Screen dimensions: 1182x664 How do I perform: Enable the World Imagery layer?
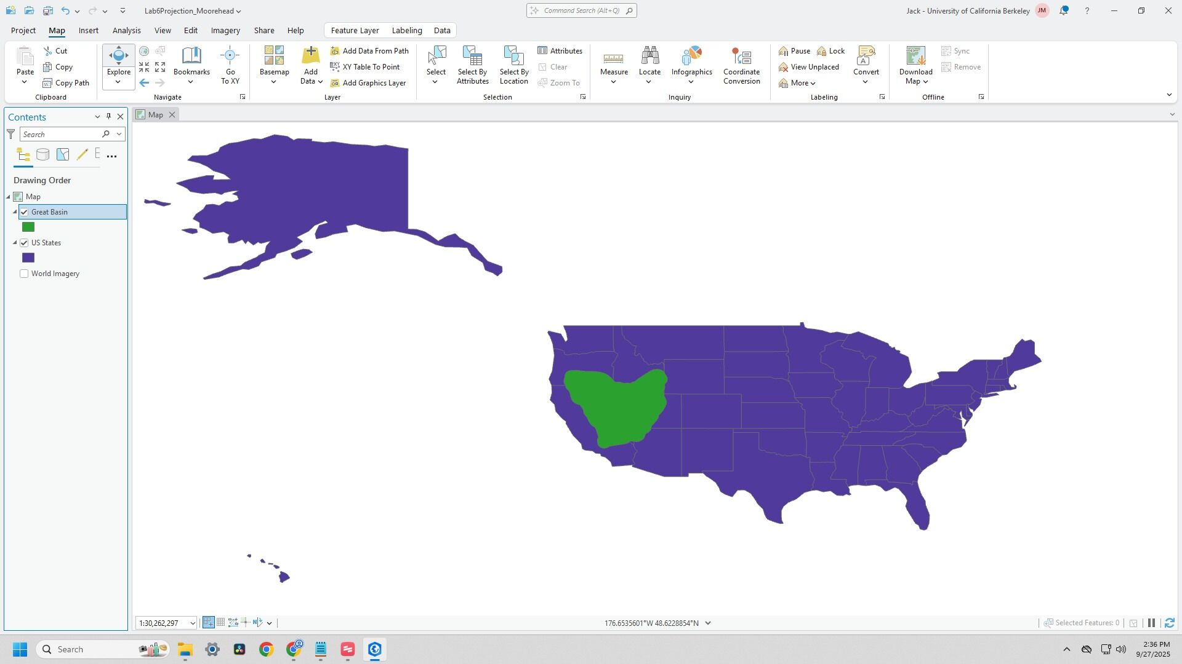[24, 274]
